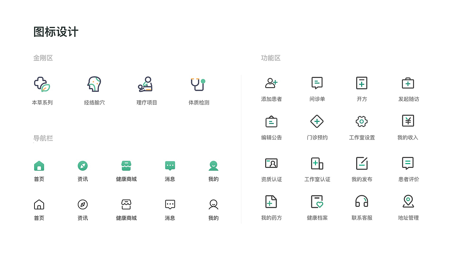Click the 编辑公告 label text

point(272,137)
